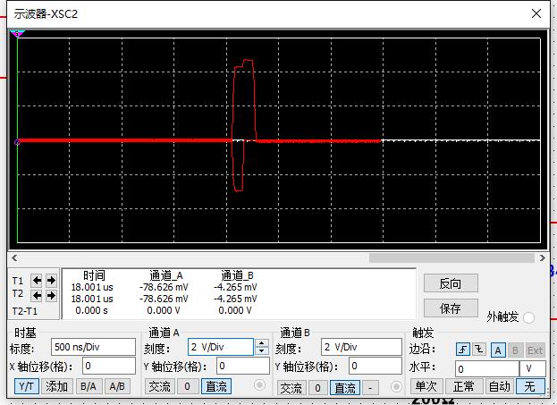557x405 pixels.
Task: Move cursor T2 right with its arrow
Action: pos(51,295)
